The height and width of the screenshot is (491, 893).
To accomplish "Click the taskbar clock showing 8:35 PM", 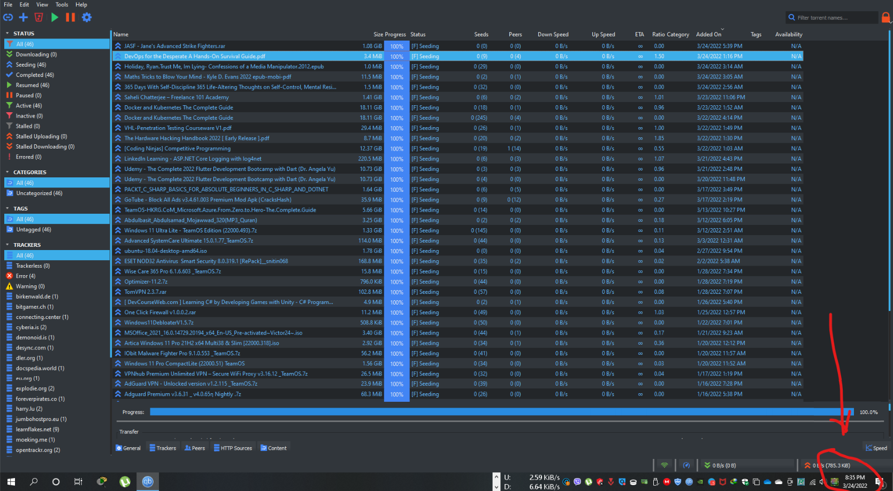I will click(854, 481).
